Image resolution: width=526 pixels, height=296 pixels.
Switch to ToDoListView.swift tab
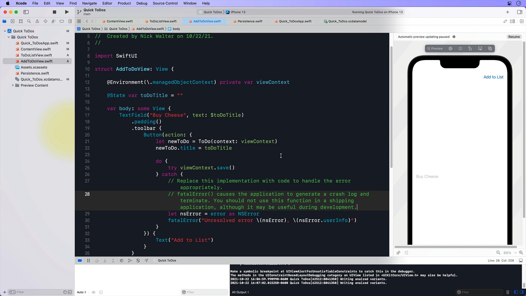pyautogui.click(x=161, y=21)
